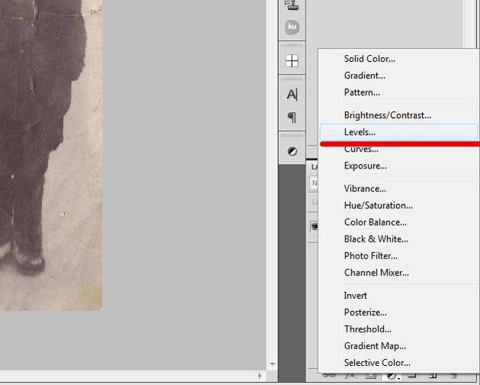
Task: Open the Clone Source panel icon
Action: (x=292, y=5)
